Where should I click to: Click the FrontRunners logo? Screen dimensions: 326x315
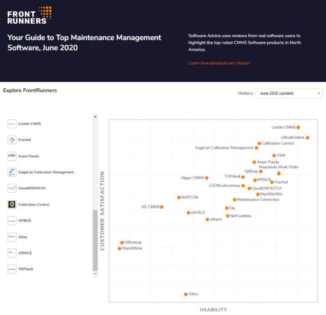[x=29, y=15]
